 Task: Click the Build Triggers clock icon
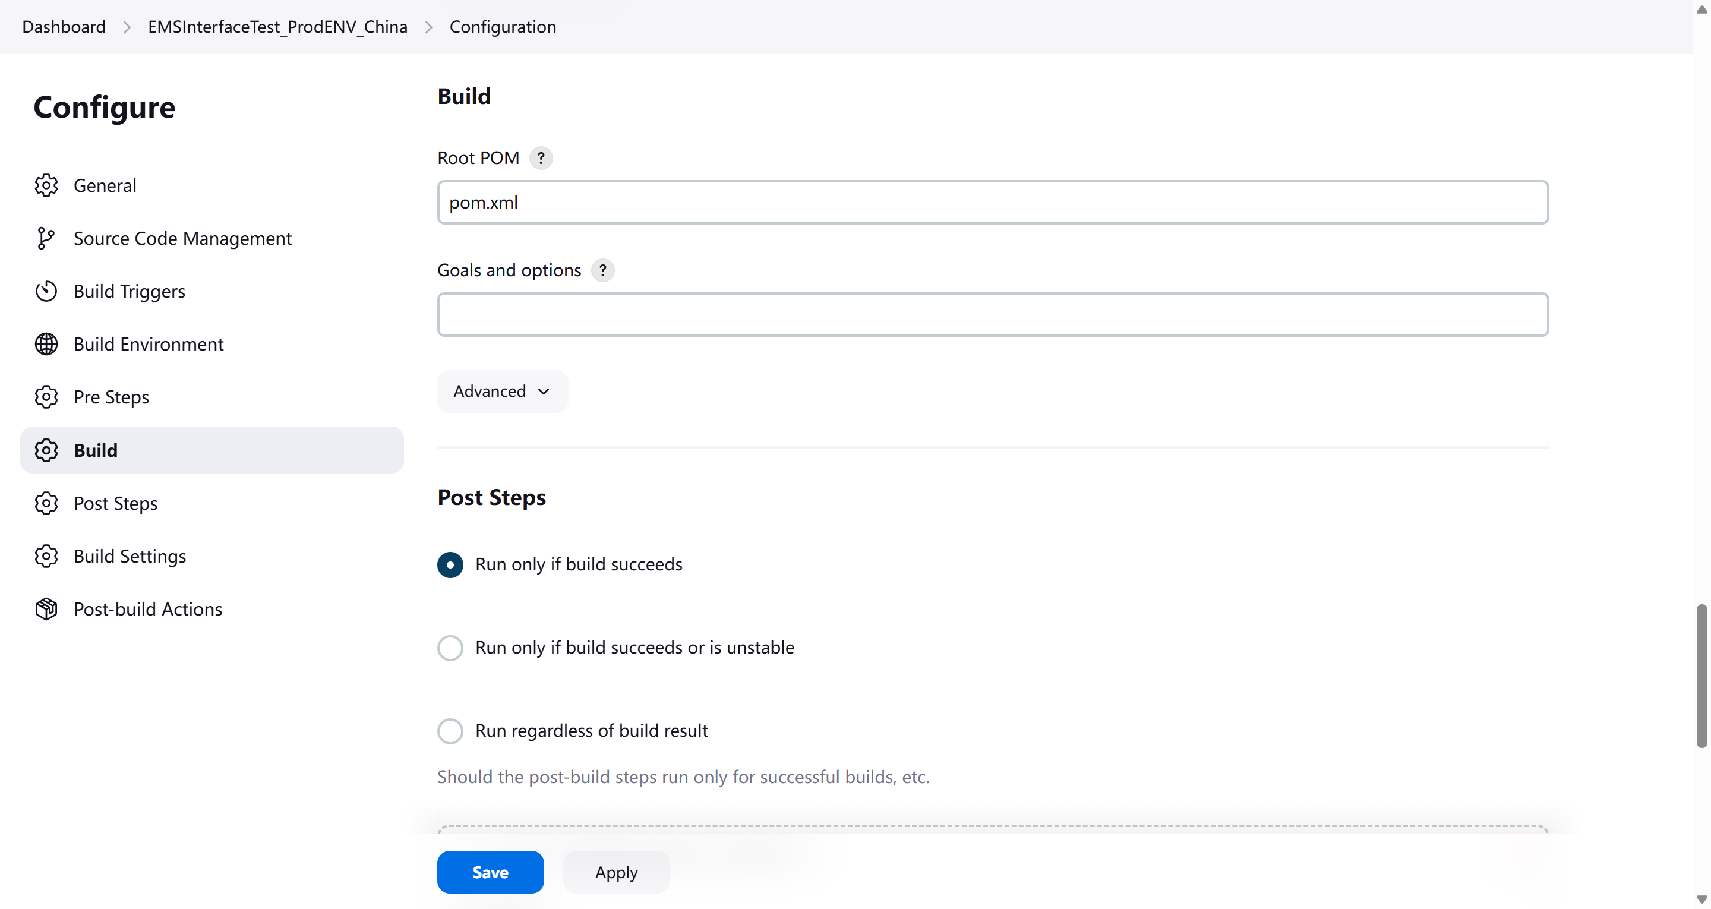(46, 291)
